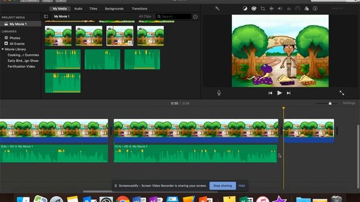This screenshot has height=202, width=360.
Task: Open the Titles tab
Action: [93, 8]
